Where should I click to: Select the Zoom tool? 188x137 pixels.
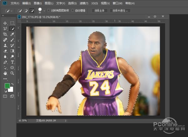[12, 73]
